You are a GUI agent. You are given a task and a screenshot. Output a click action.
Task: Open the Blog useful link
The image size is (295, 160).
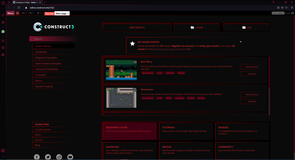click(x=53, y=145)
